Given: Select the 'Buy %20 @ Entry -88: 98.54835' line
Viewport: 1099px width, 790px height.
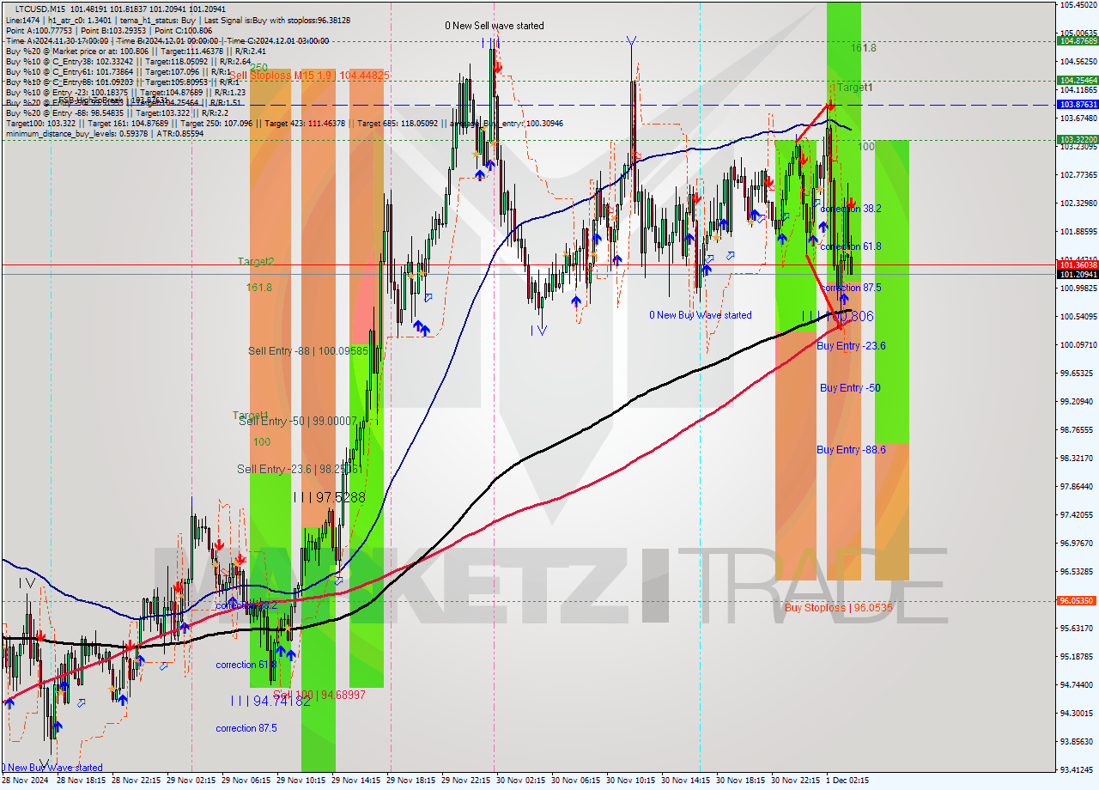Looking at the screenshot, I should (116, 112).
